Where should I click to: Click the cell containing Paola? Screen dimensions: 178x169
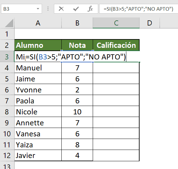pyautogui.click(x=38, y=100)
